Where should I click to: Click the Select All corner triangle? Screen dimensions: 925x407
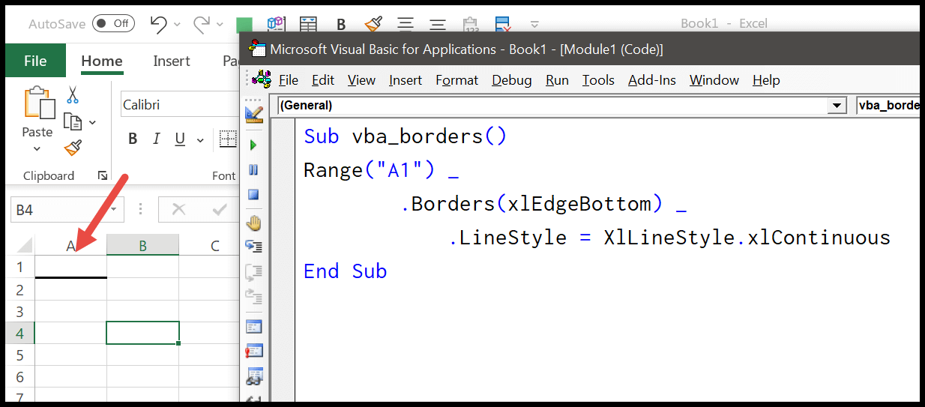[25, 245]
